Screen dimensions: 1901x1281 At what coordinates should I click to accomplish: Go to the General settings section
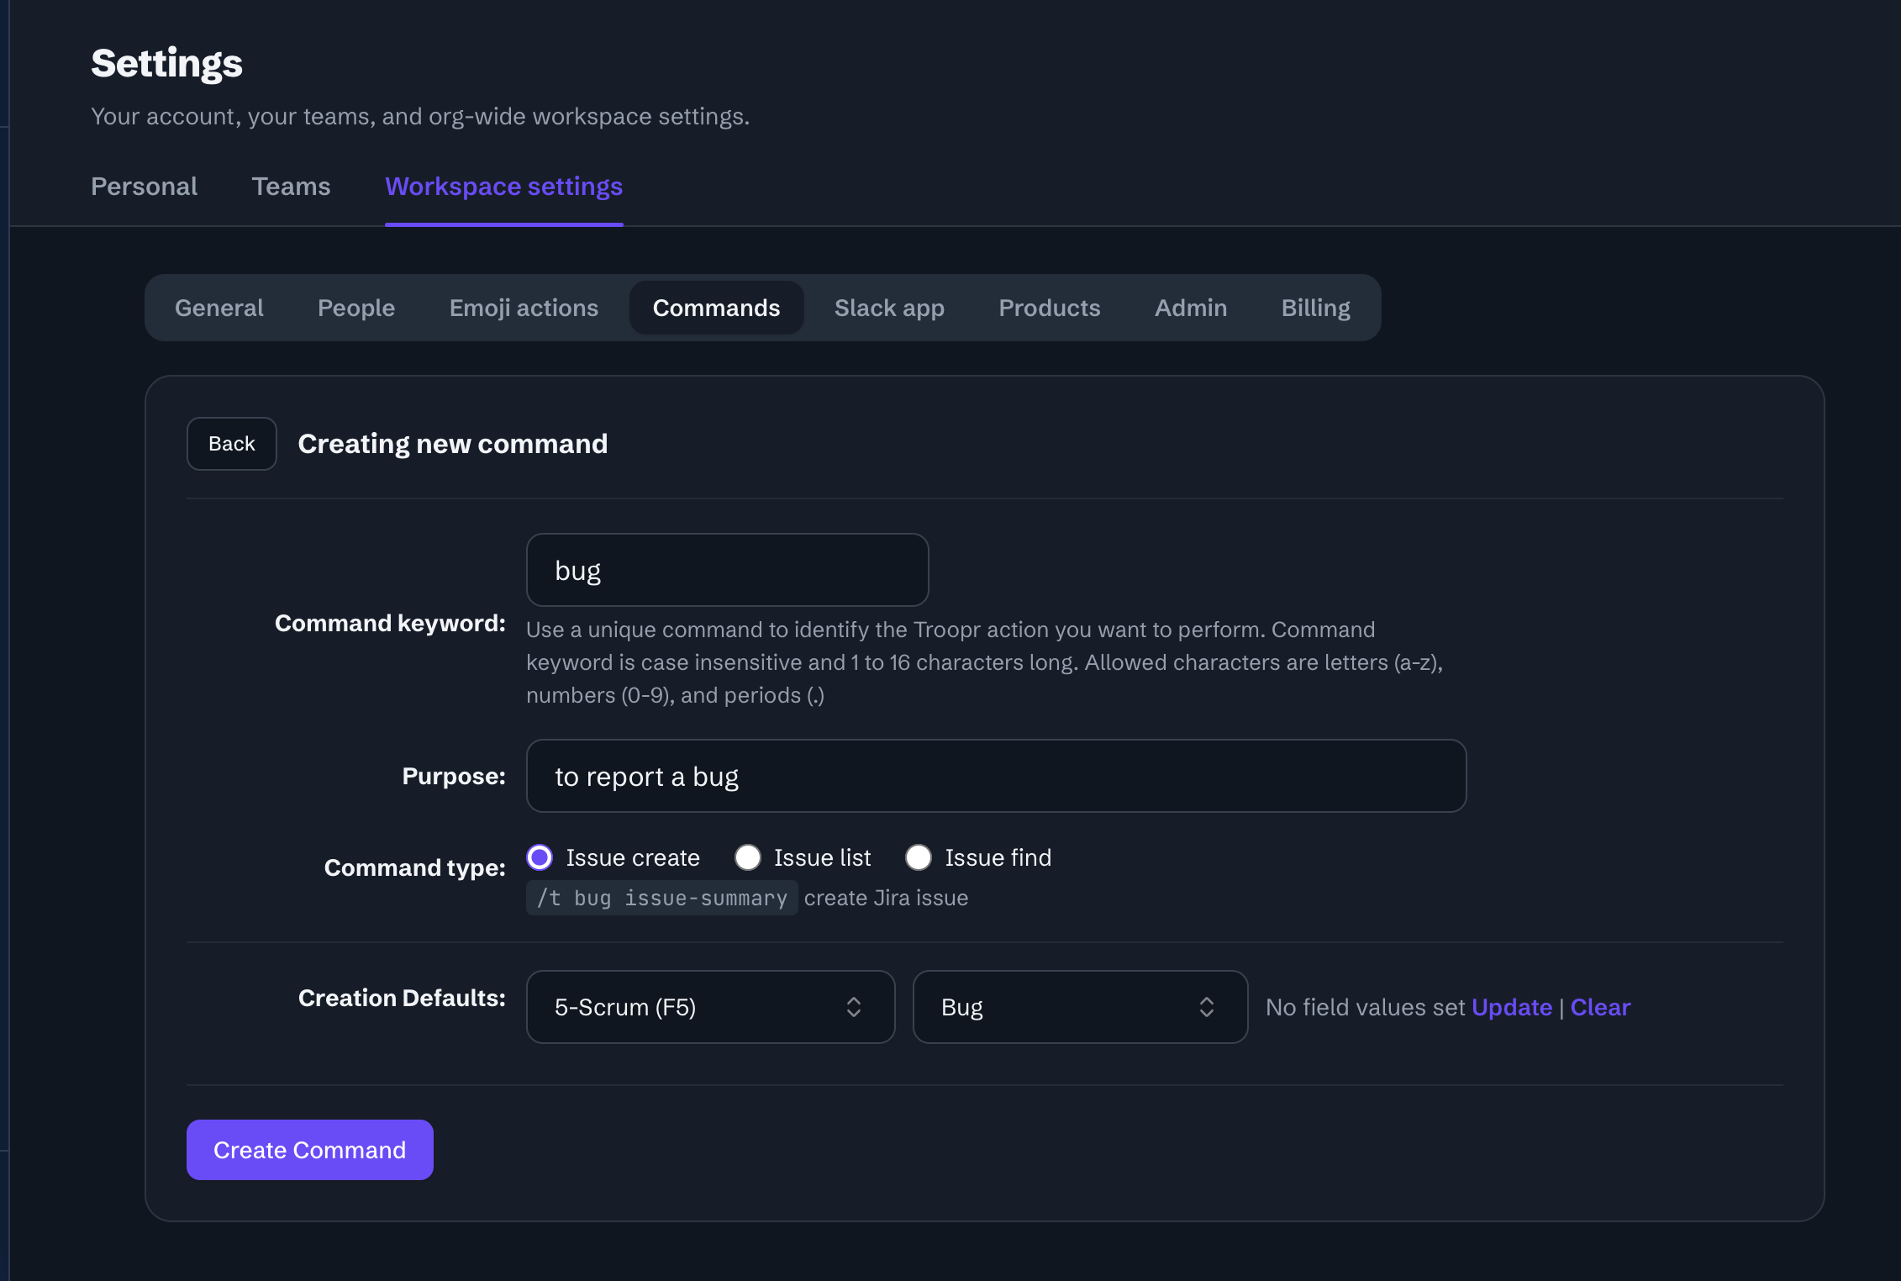219,308
